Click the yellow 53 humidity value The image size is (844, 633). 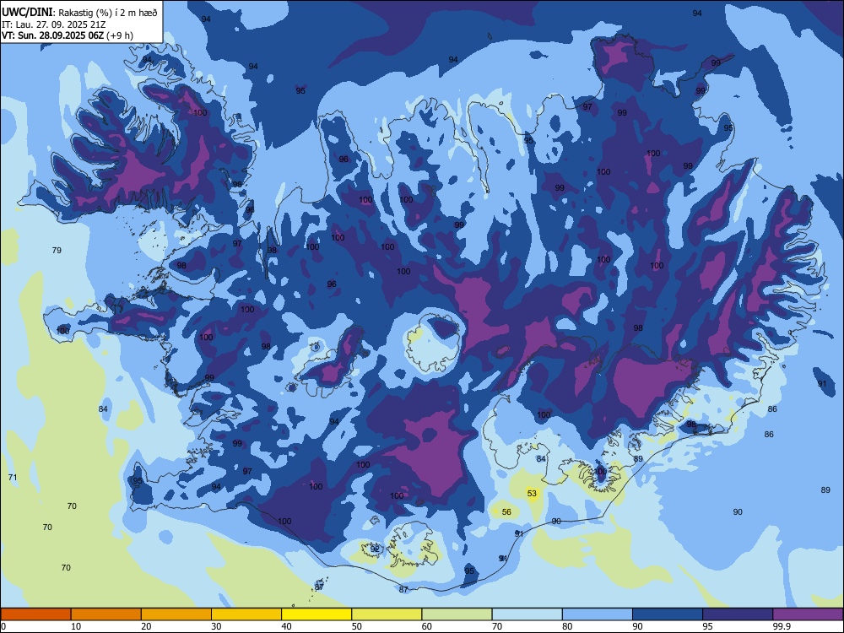(532, 493)
